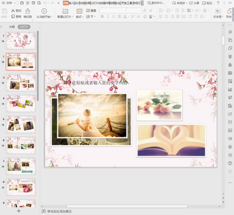Select the 格式刷 Format Painter tool

[27, 13]
